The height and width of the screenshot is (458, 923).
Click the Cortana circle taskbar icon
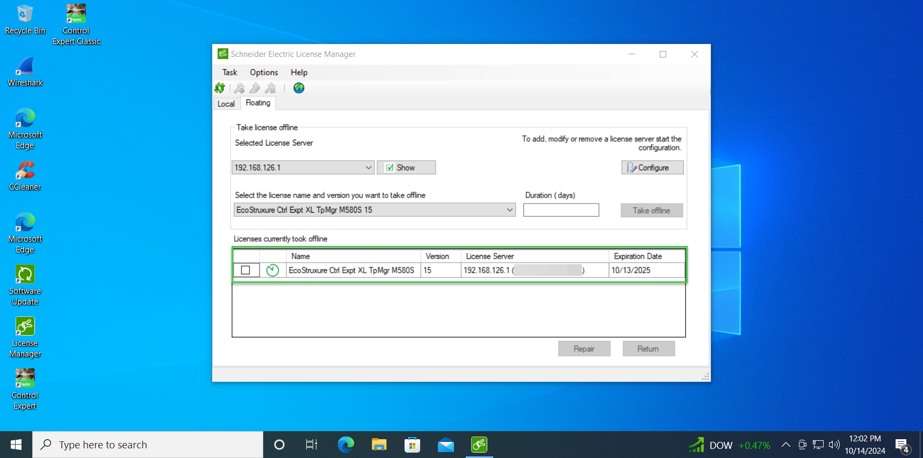[279, 445]
